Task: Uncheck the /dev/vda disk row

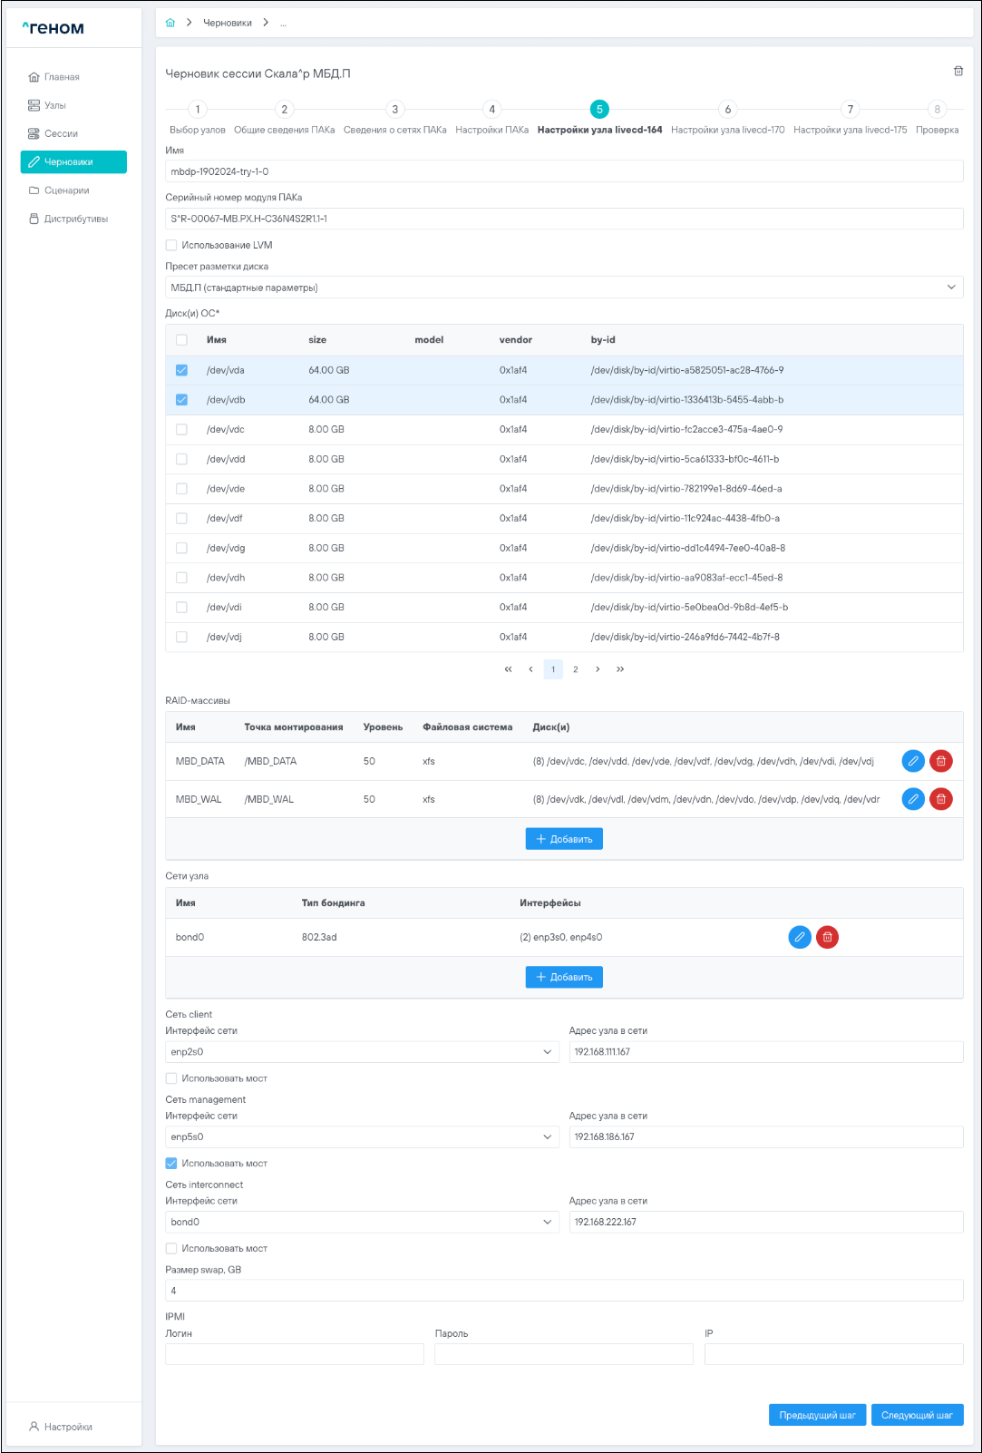Action: click(x=181, y=370)
